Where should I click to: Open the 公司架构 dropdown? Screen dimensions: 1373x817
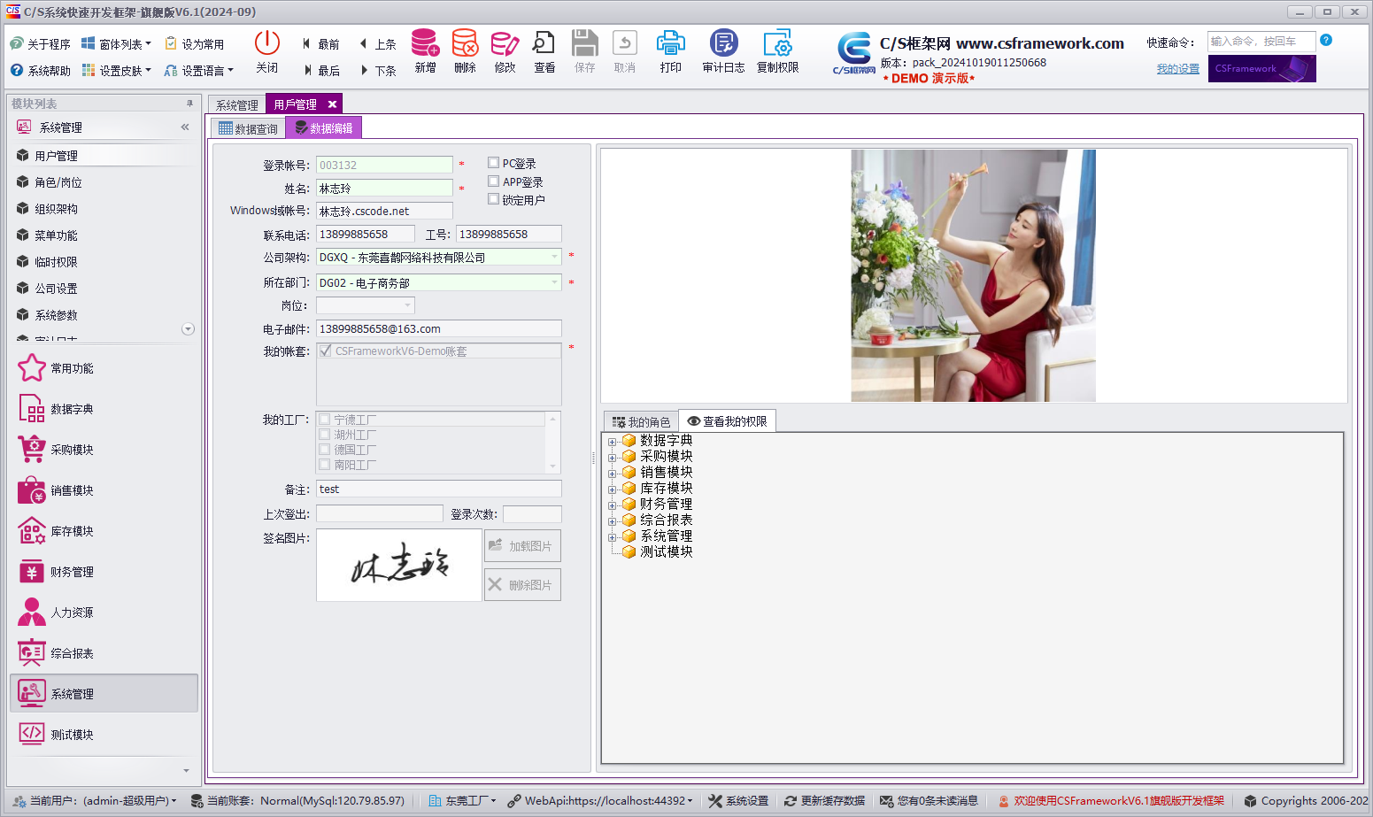tap(555, 257)
